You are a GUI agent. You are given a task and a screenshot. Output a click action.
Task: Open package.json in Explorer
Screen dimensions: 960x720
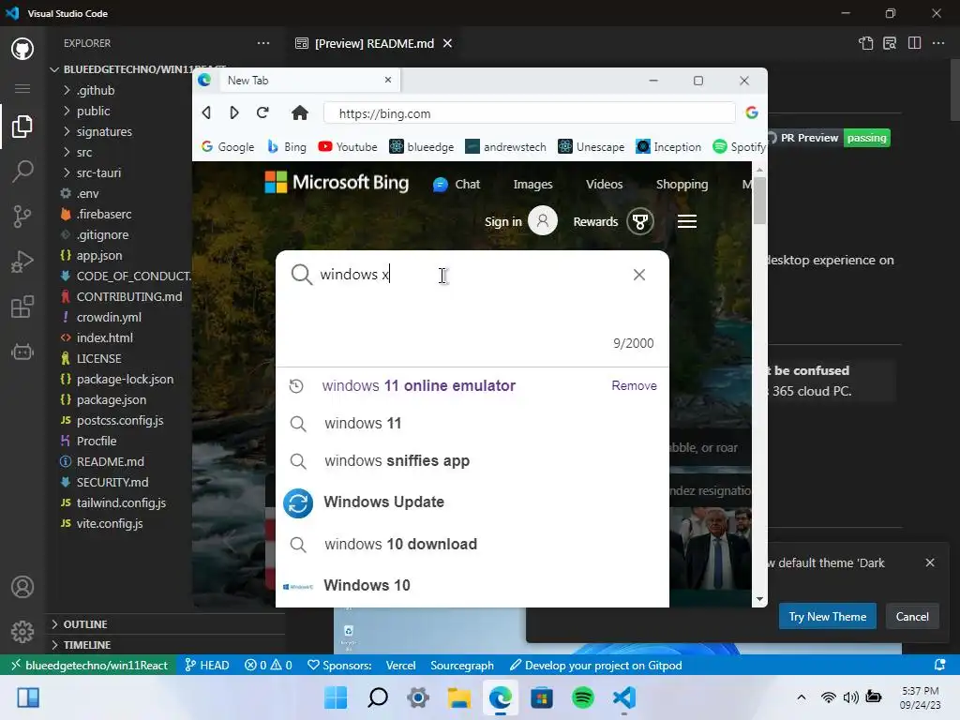tap(112, 399)
